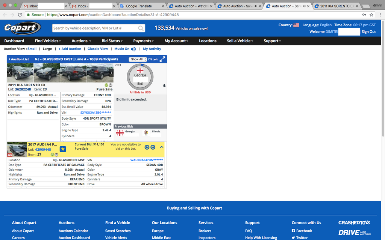Expand auction panel to fullscreen arrows
Viewport: 385px width, 240px height.
pos(162,59)
